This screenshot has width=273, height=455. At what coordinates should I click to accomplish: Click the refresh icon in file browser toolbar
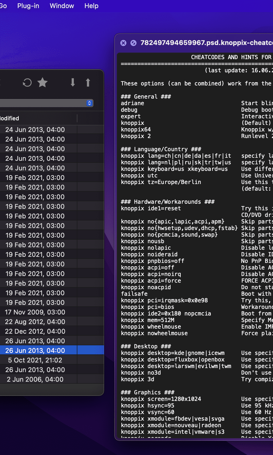(27, 83)
